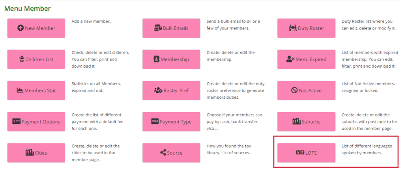Click the ID badge icon on Membership
The height and width of the screenshot is (172, 404).
(157, 59)
